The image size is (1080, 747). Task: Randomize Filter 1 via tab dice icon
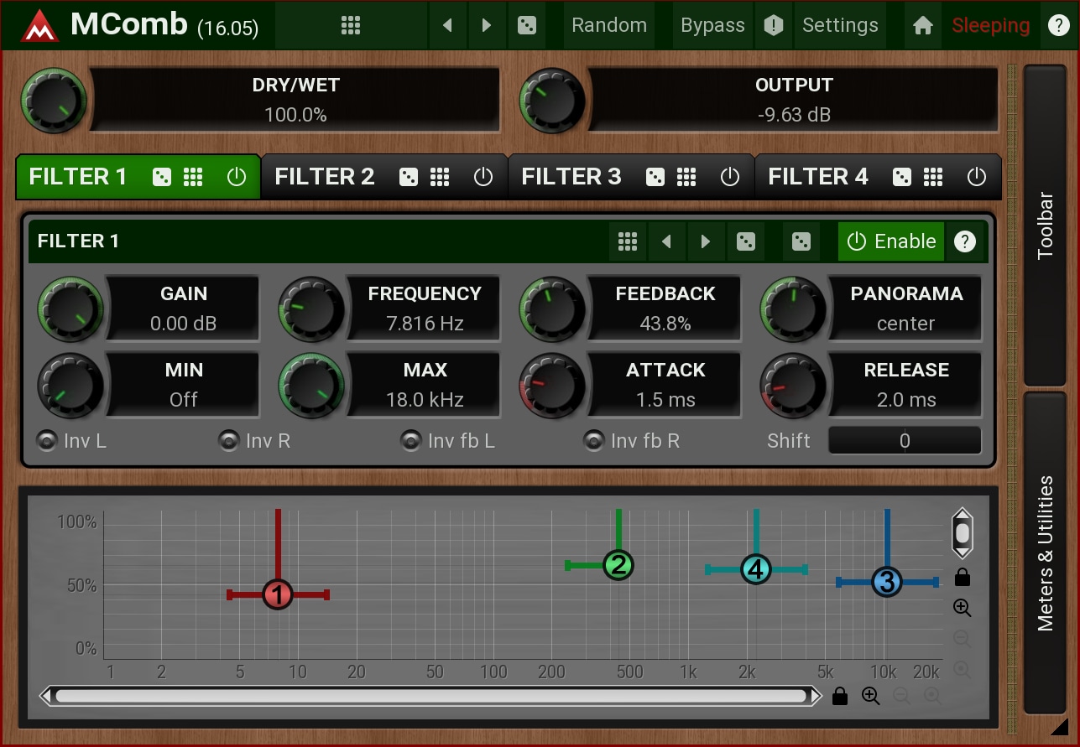pyautogui.click(x=162, y=177)
